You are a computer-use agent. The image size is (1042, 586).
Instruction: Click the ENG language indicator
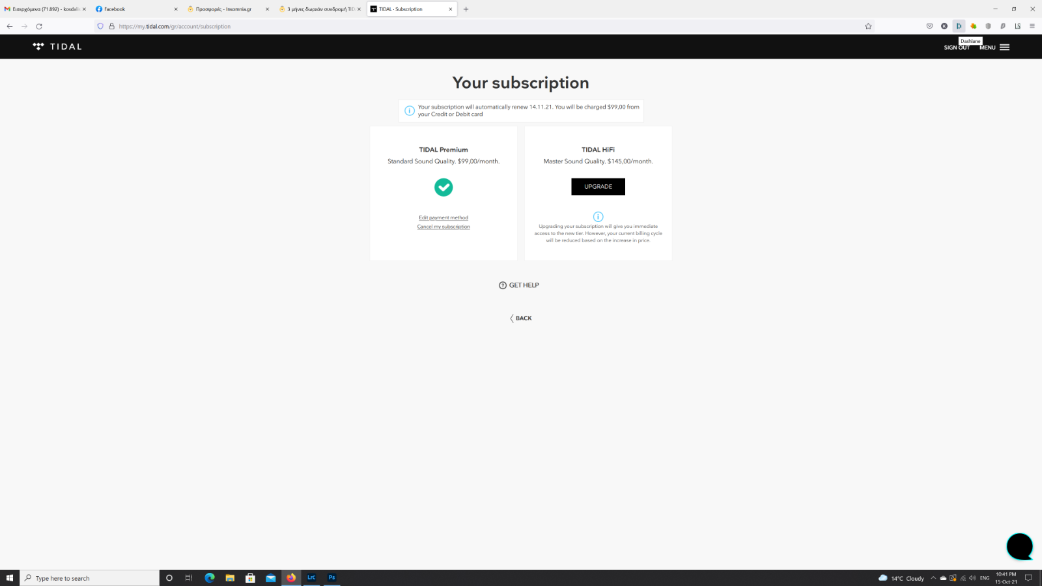985,578
